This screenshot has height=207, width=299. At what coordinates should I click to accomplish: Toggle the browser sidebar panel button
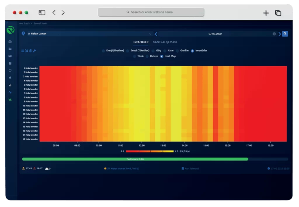coord(42,13)
